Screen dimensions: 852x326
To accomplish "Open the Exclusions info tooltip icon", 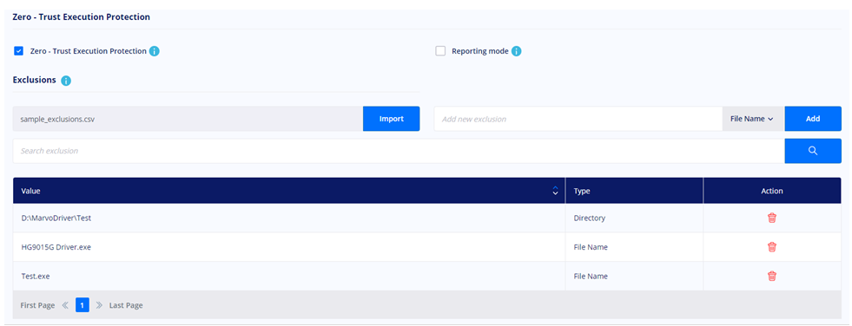I will pyautogui.click(x=66, y=81).
